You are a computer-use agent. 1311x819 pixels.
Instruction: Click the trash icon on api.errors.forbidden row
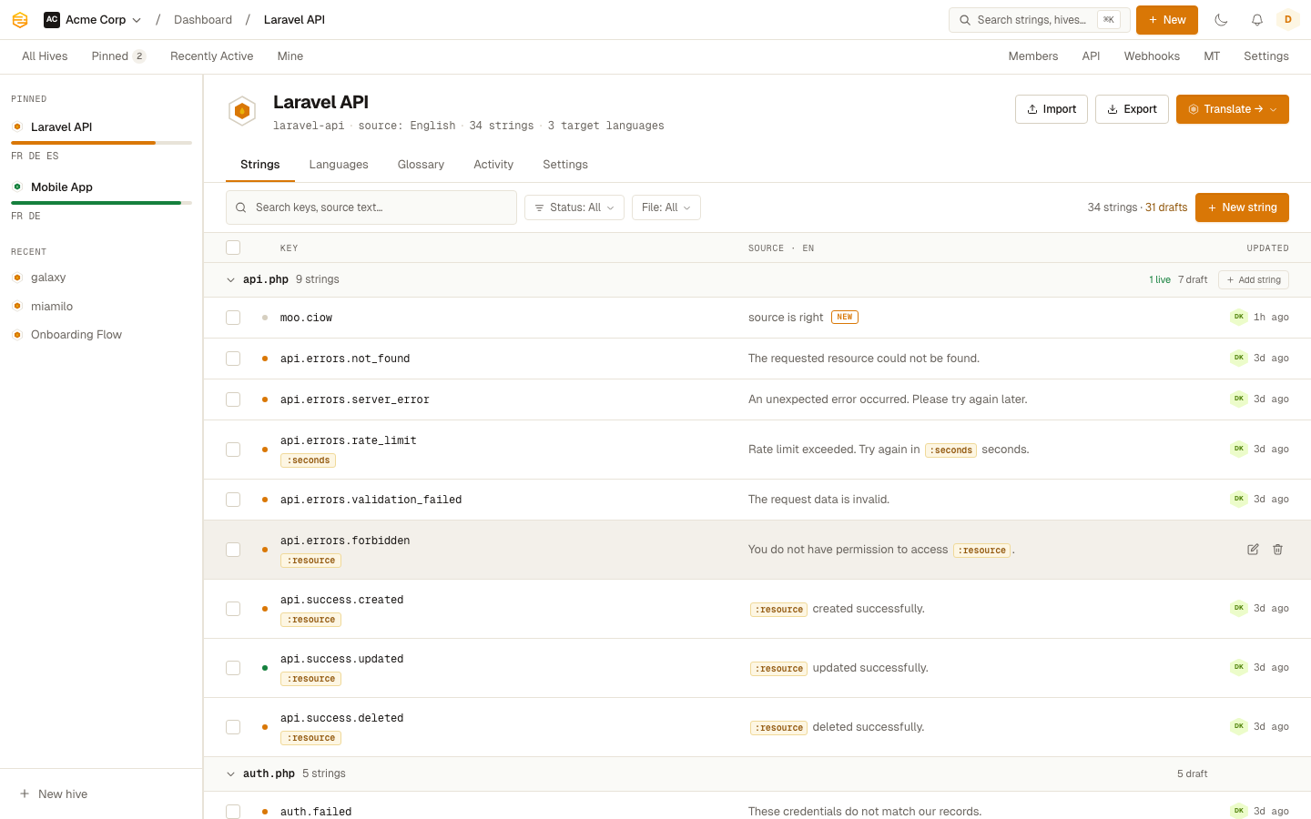coord(1277,550)
